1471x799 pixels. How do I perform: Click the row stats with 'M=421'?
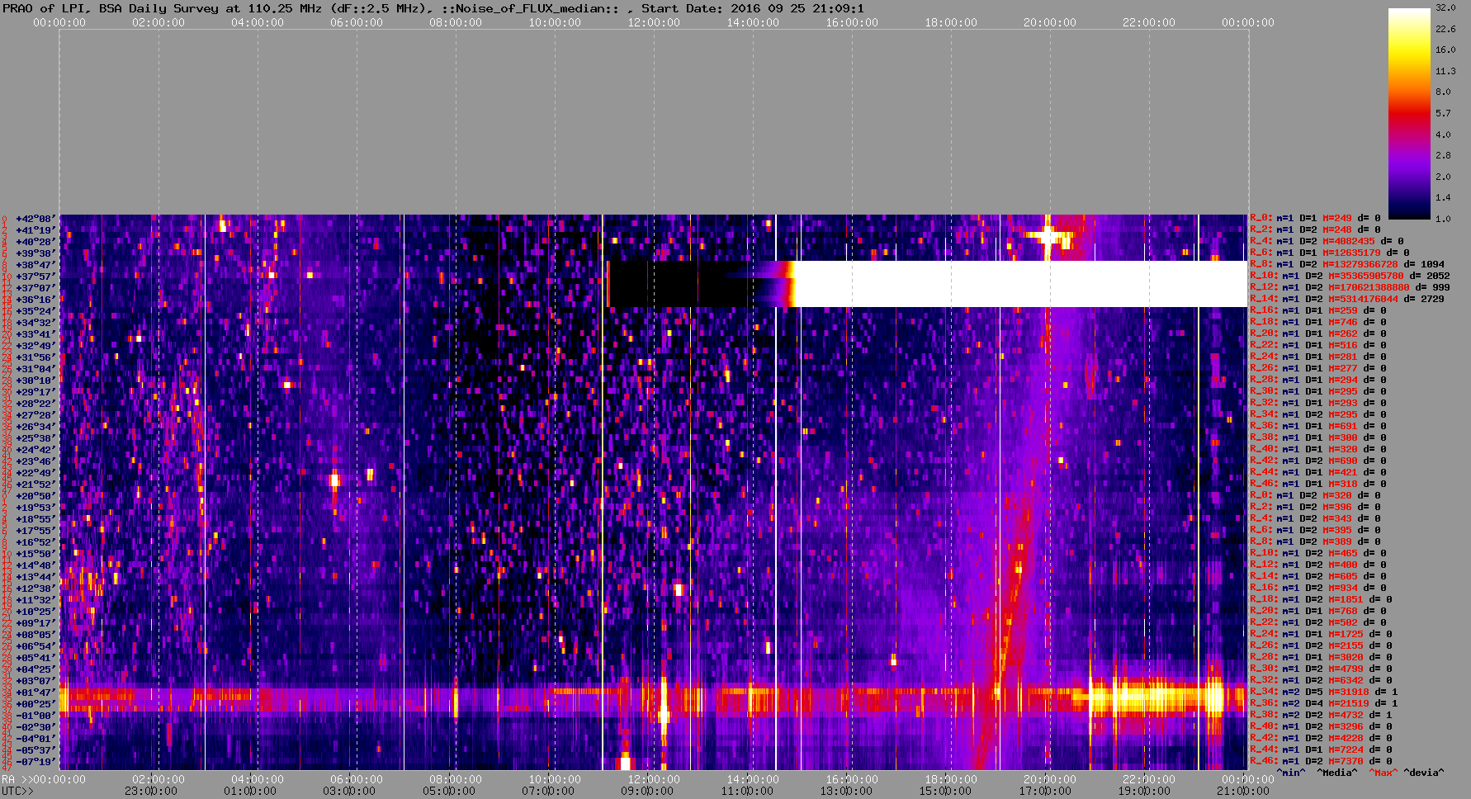point(1318,472)
